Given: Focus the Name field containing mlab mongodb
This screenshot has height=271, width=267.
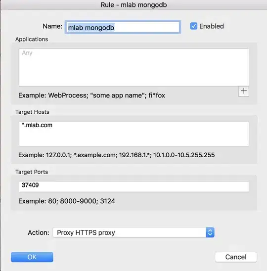Looking at the screenshot, I should (123, 27).
